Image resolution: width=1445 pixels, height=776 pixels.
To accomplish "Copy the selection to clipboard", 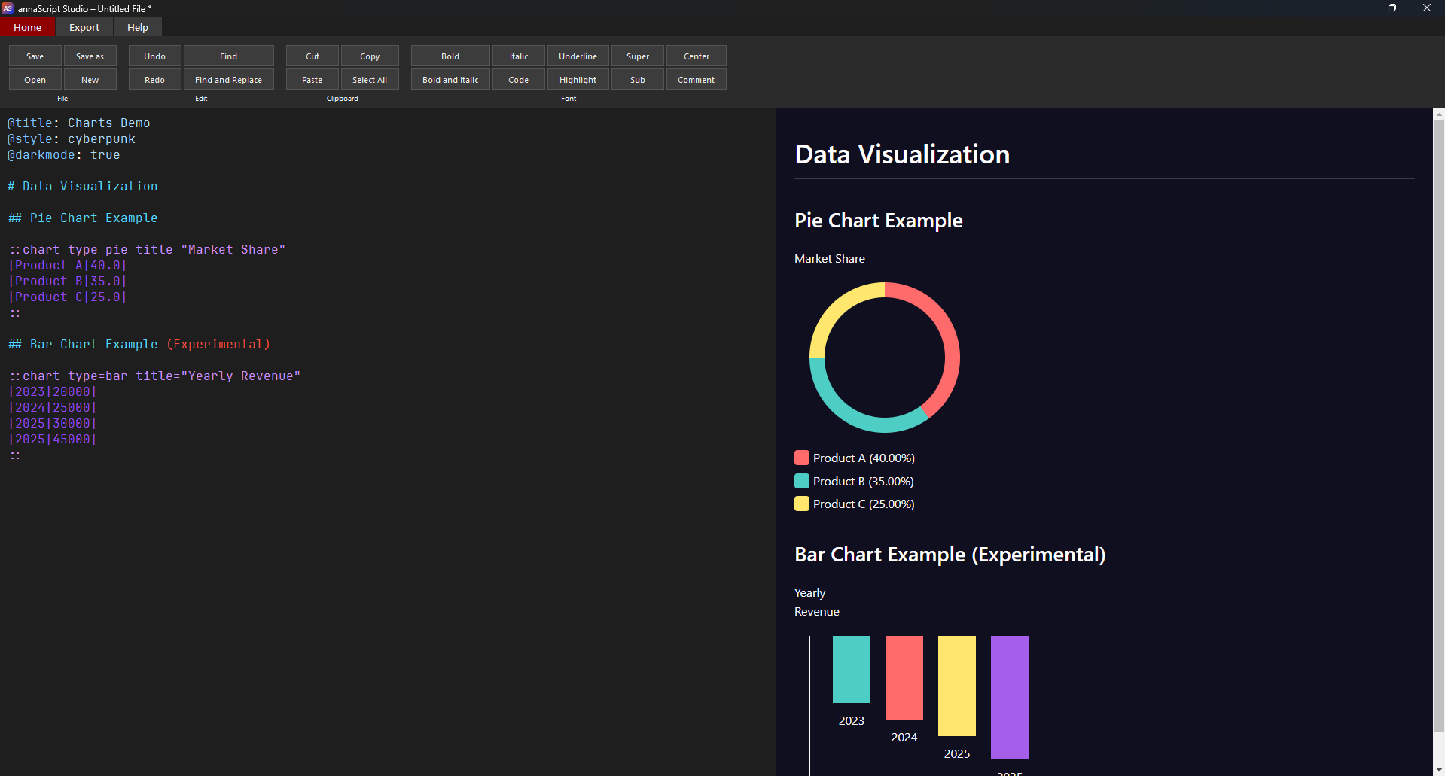I will [370, 56].
